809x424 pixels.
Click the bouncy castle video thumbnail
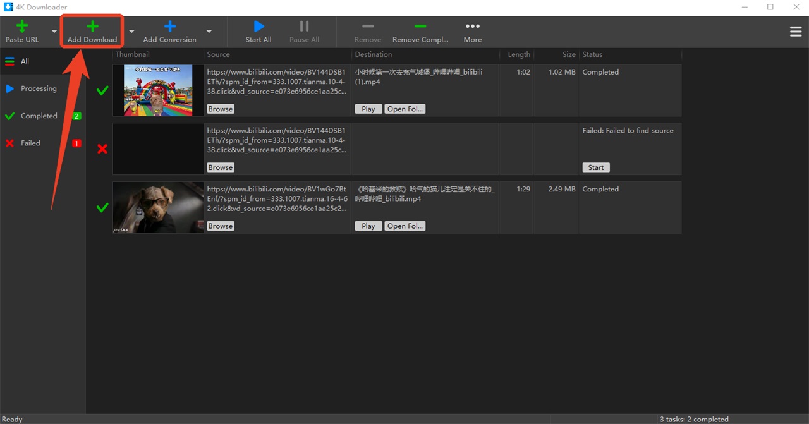coord(158,90)
